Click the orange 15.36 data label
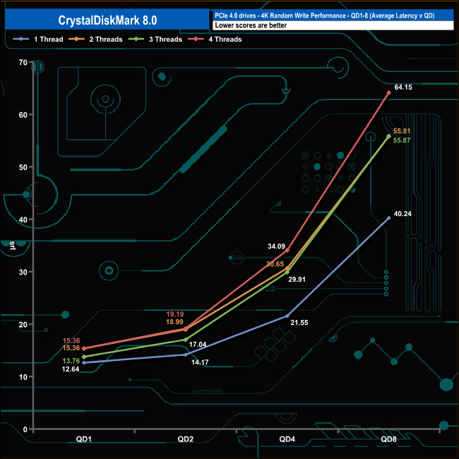The height and width of the screenshot is (459, 459). point(71,348)
